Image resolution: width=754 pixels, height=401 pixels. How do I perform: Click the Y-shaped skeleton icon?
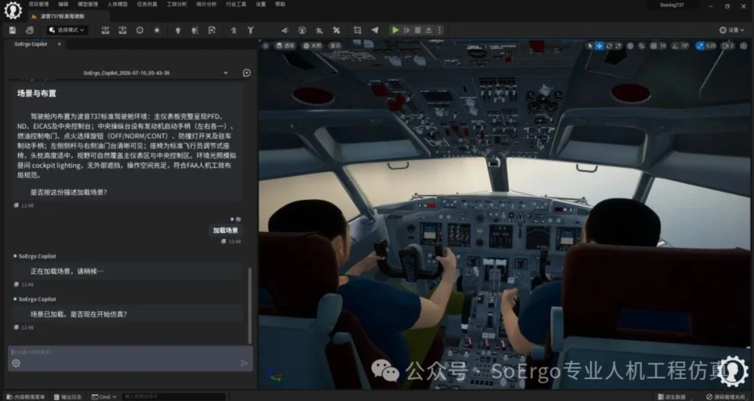[x=251, y=30]
